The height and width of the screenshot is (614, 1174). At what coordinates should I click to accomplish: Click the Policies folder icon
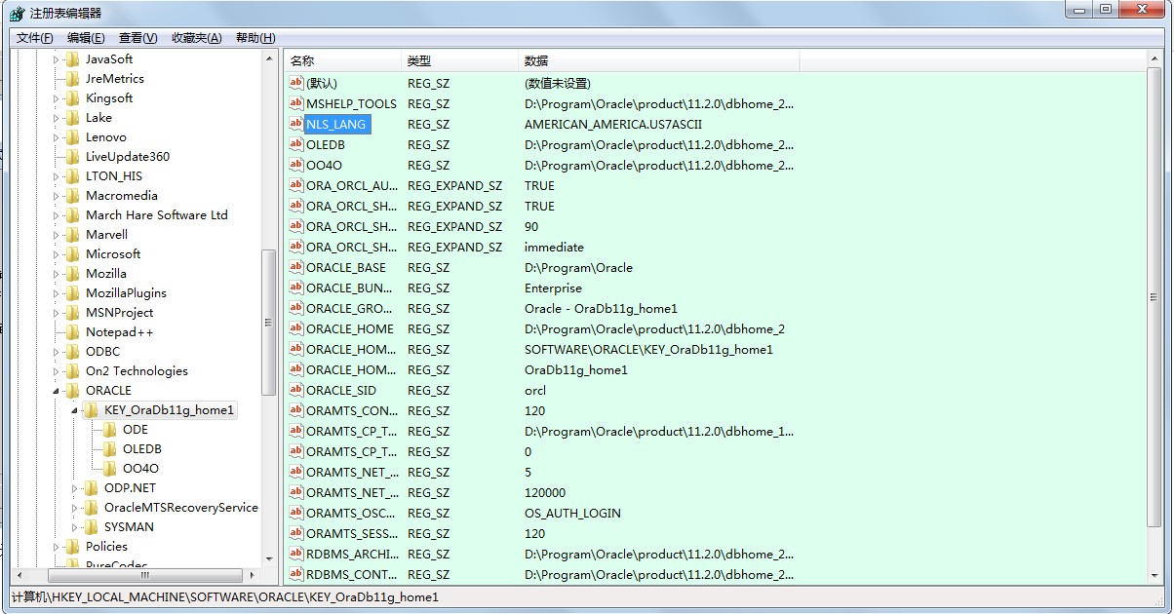tap(72, 546)
